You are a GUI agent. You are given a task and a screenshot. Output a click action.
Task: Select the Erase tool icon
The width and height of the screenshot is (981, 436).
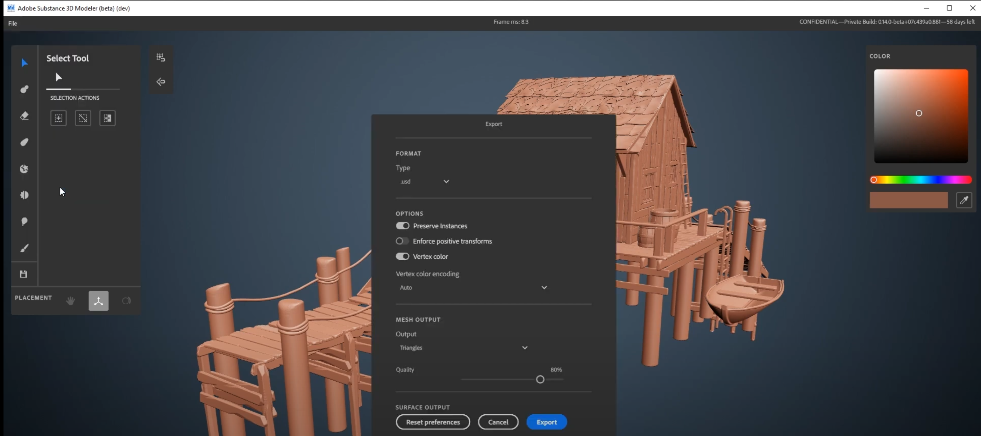25,116
